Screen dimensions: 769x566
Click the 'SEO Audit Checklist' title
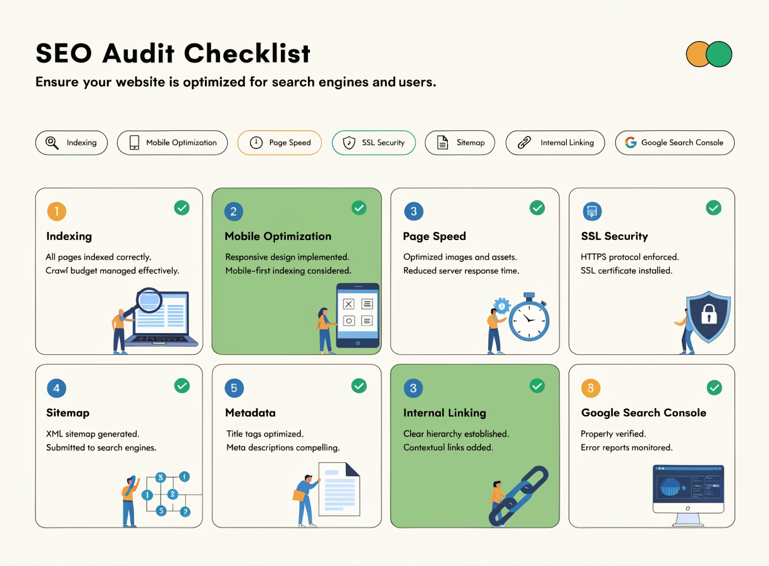click(173, 53)
